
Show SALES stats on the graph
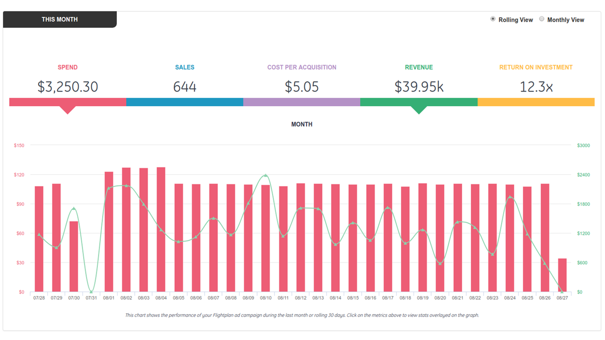[185, 67]
